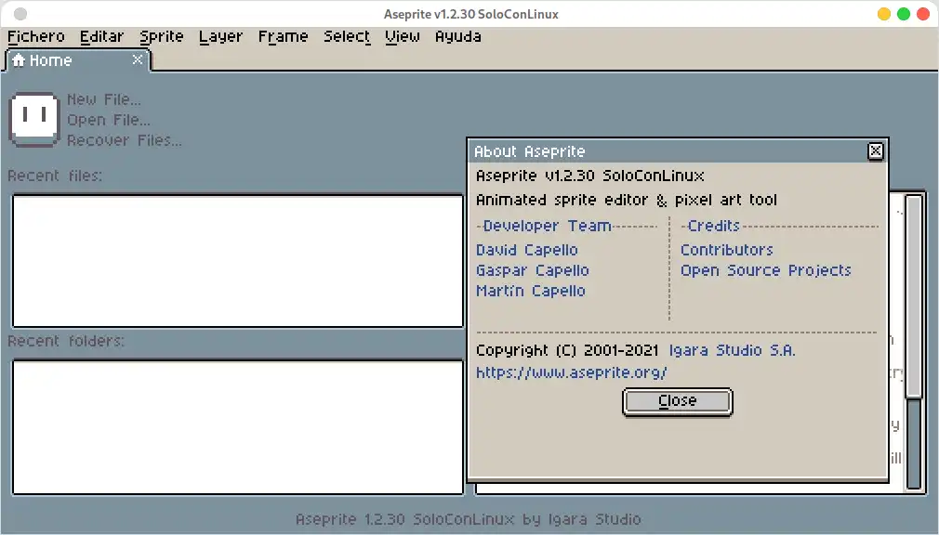Screen dimensions: 939x535
Task: Click the gray button in title bar's left corner
Action: pos(20,14)
